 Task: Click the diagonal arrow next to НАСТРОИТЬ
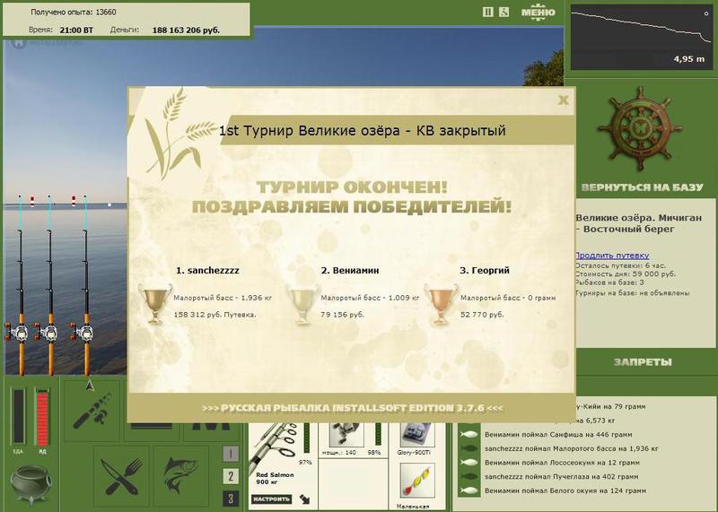click(x=304, y=499)
